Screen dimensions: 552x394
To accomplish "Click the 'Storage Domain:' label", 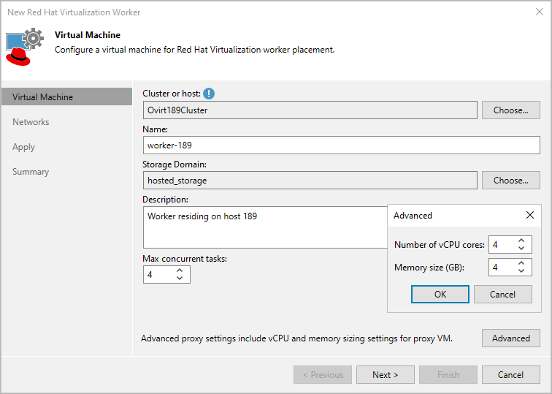I will click(175, 164).
